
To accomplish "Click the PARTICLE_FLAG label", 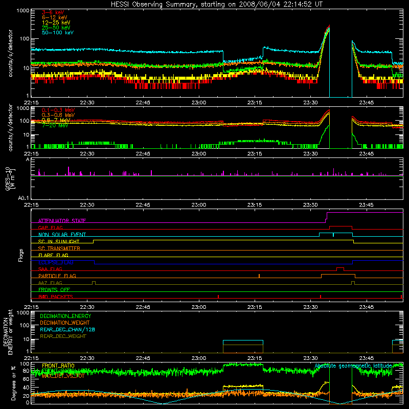I will pos(57,276).
